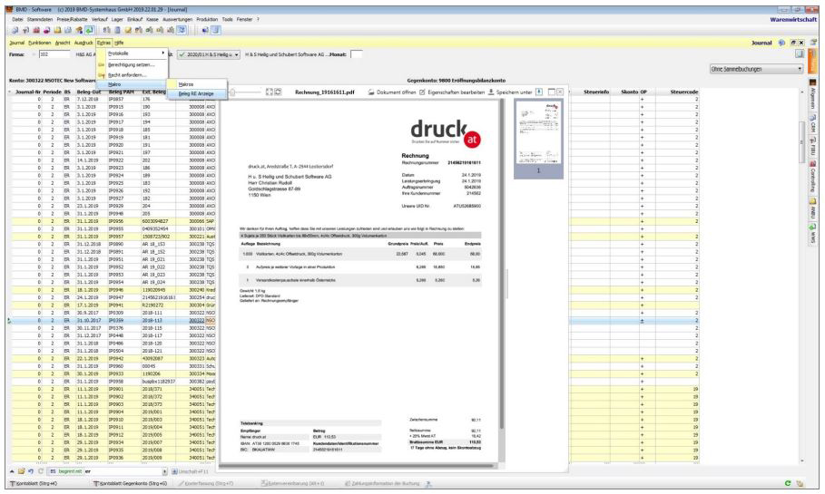
Task: Open the blue help bubble next to Journal title
Action: tap(781, 43)
